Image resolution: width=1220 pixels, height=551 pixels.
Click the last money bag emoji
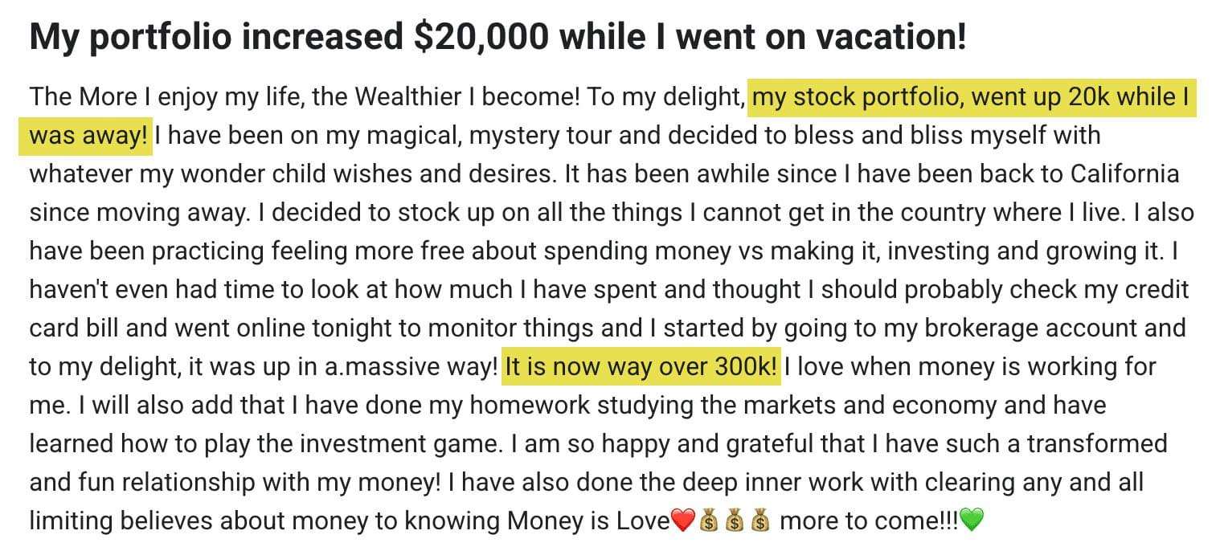click(759, 522)
